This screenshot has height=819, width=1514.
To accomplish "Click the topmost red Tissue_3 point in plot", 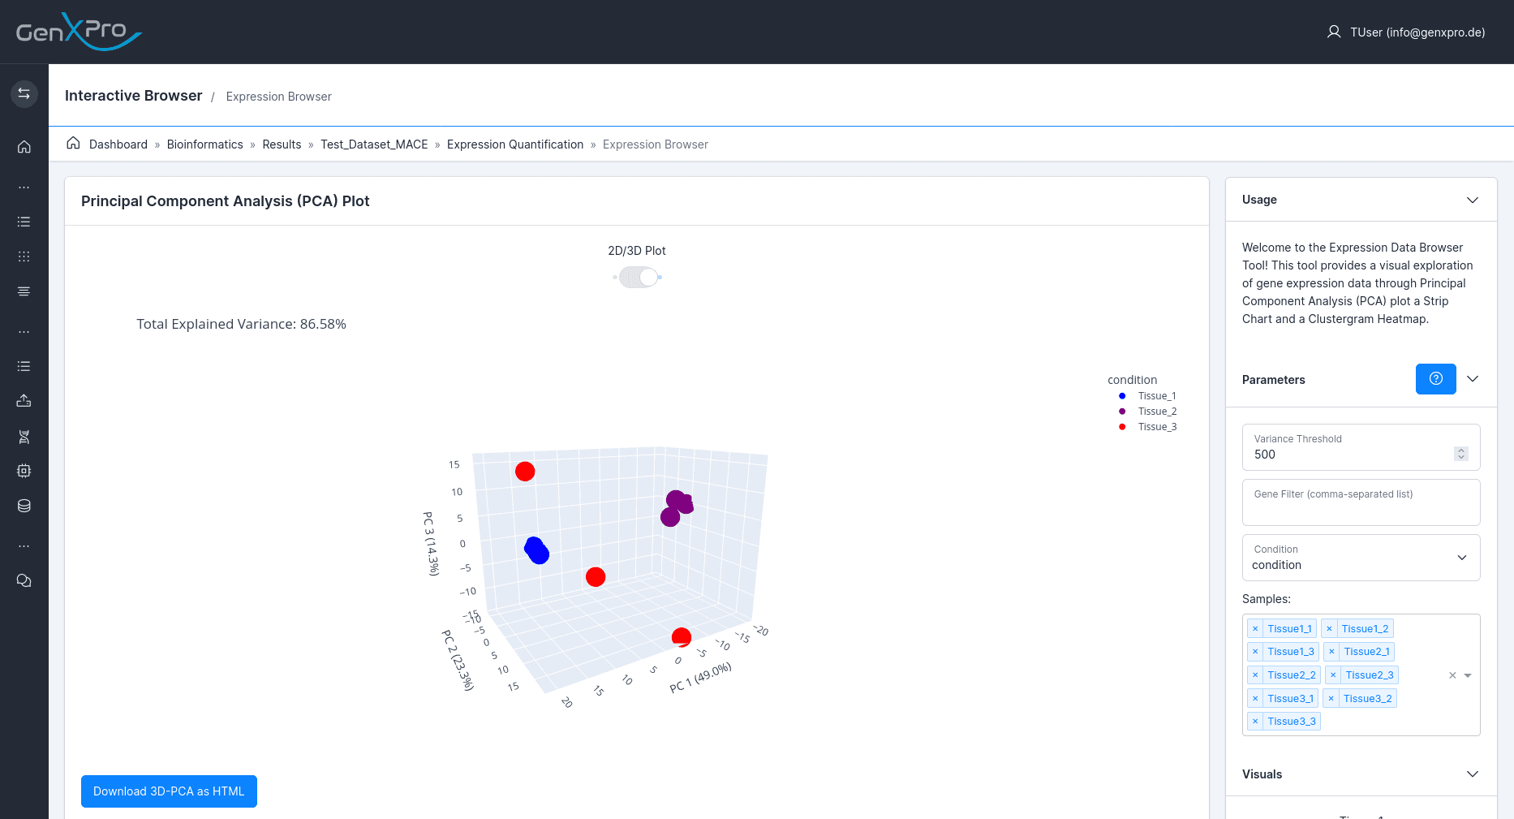I will click(525, 472).
